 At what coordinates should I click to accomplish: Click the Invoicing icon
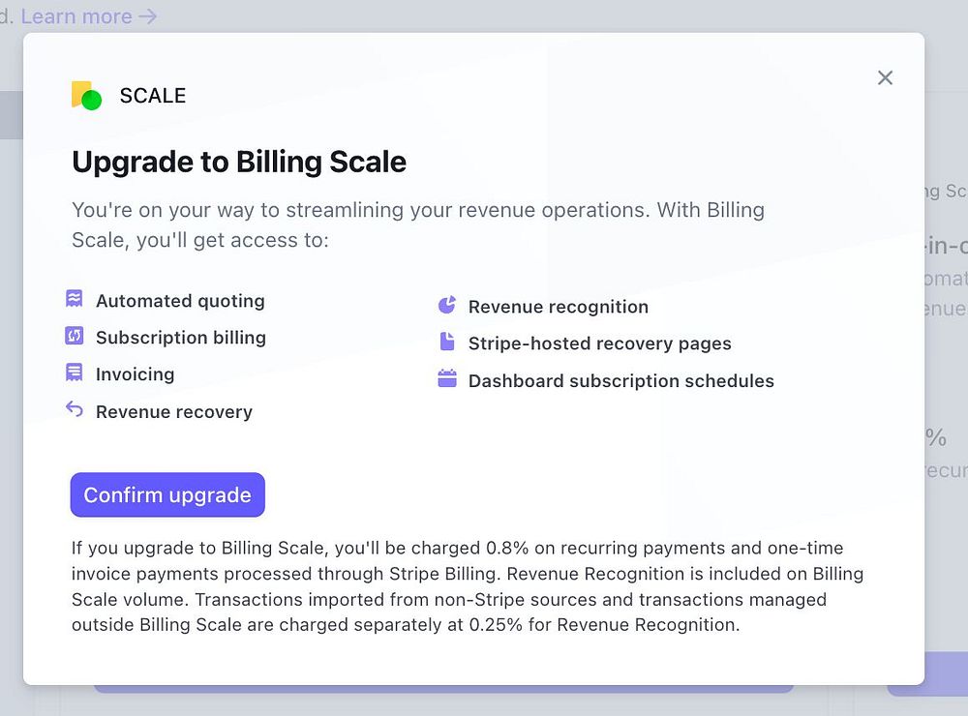pyautogui.click(x=74, y=373)
